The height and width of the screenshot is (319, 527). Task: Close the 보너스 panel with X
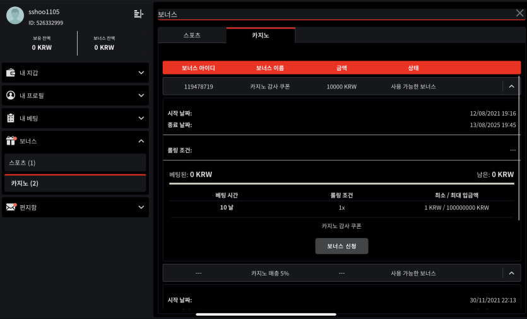pyautogui.click(x=519, y=13)
